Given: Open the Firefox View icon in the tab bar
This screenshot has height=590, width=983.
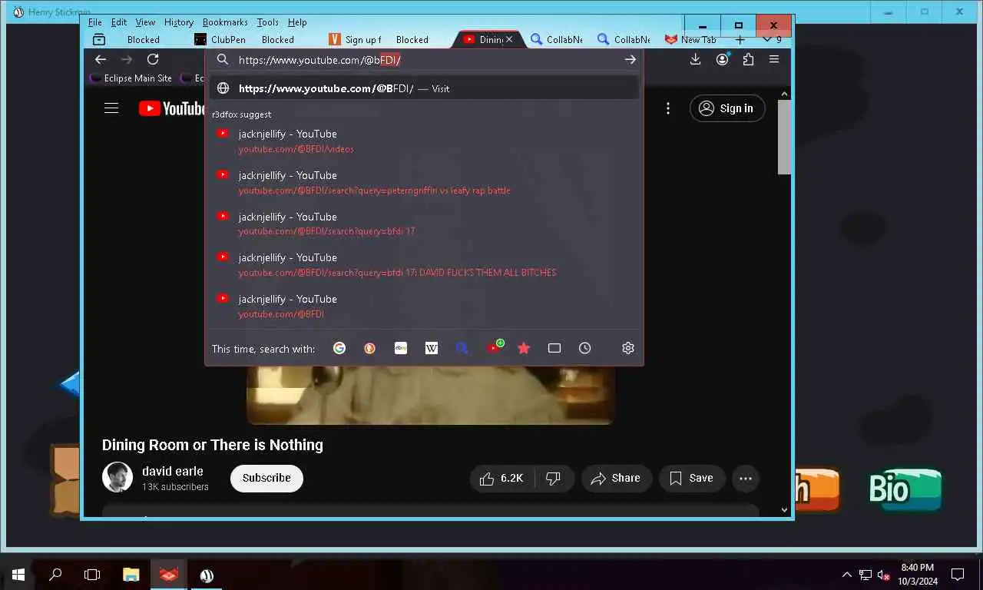Looking at the screenshot, I should (98, 39).
